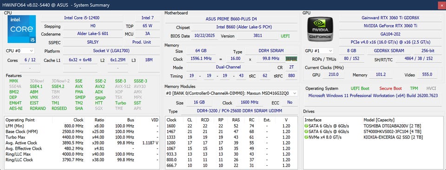Viewport: 446px width, 170px height.
Task: Click the TPM indicator
Action: (x=414, y=89)
